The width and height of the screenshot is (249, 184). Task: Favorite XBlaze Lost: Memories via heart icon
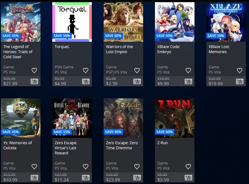(x=239, y=70)
